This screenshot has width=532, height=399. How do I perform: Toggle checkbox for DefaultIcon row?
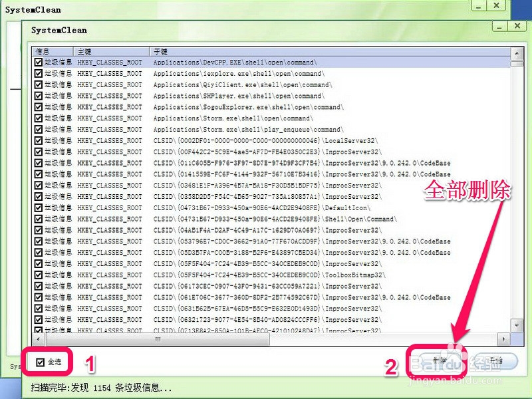pyautogui.click(x=39, y=207)
